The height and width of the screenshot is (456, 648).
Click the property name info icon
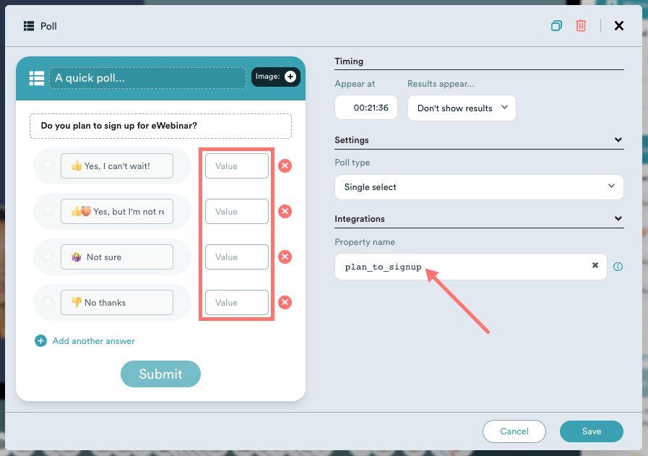point(618,267)
